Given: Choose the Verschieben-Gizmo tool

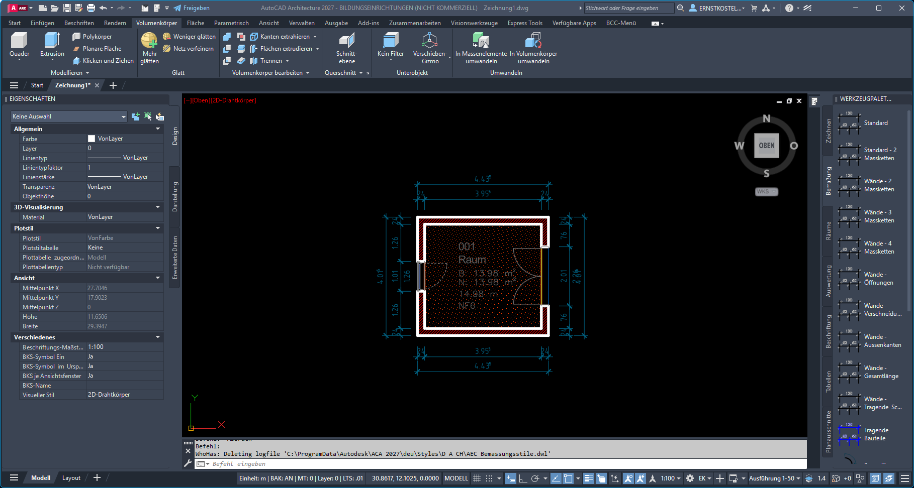Looking at the screenshot, I should tap(430, 48).
